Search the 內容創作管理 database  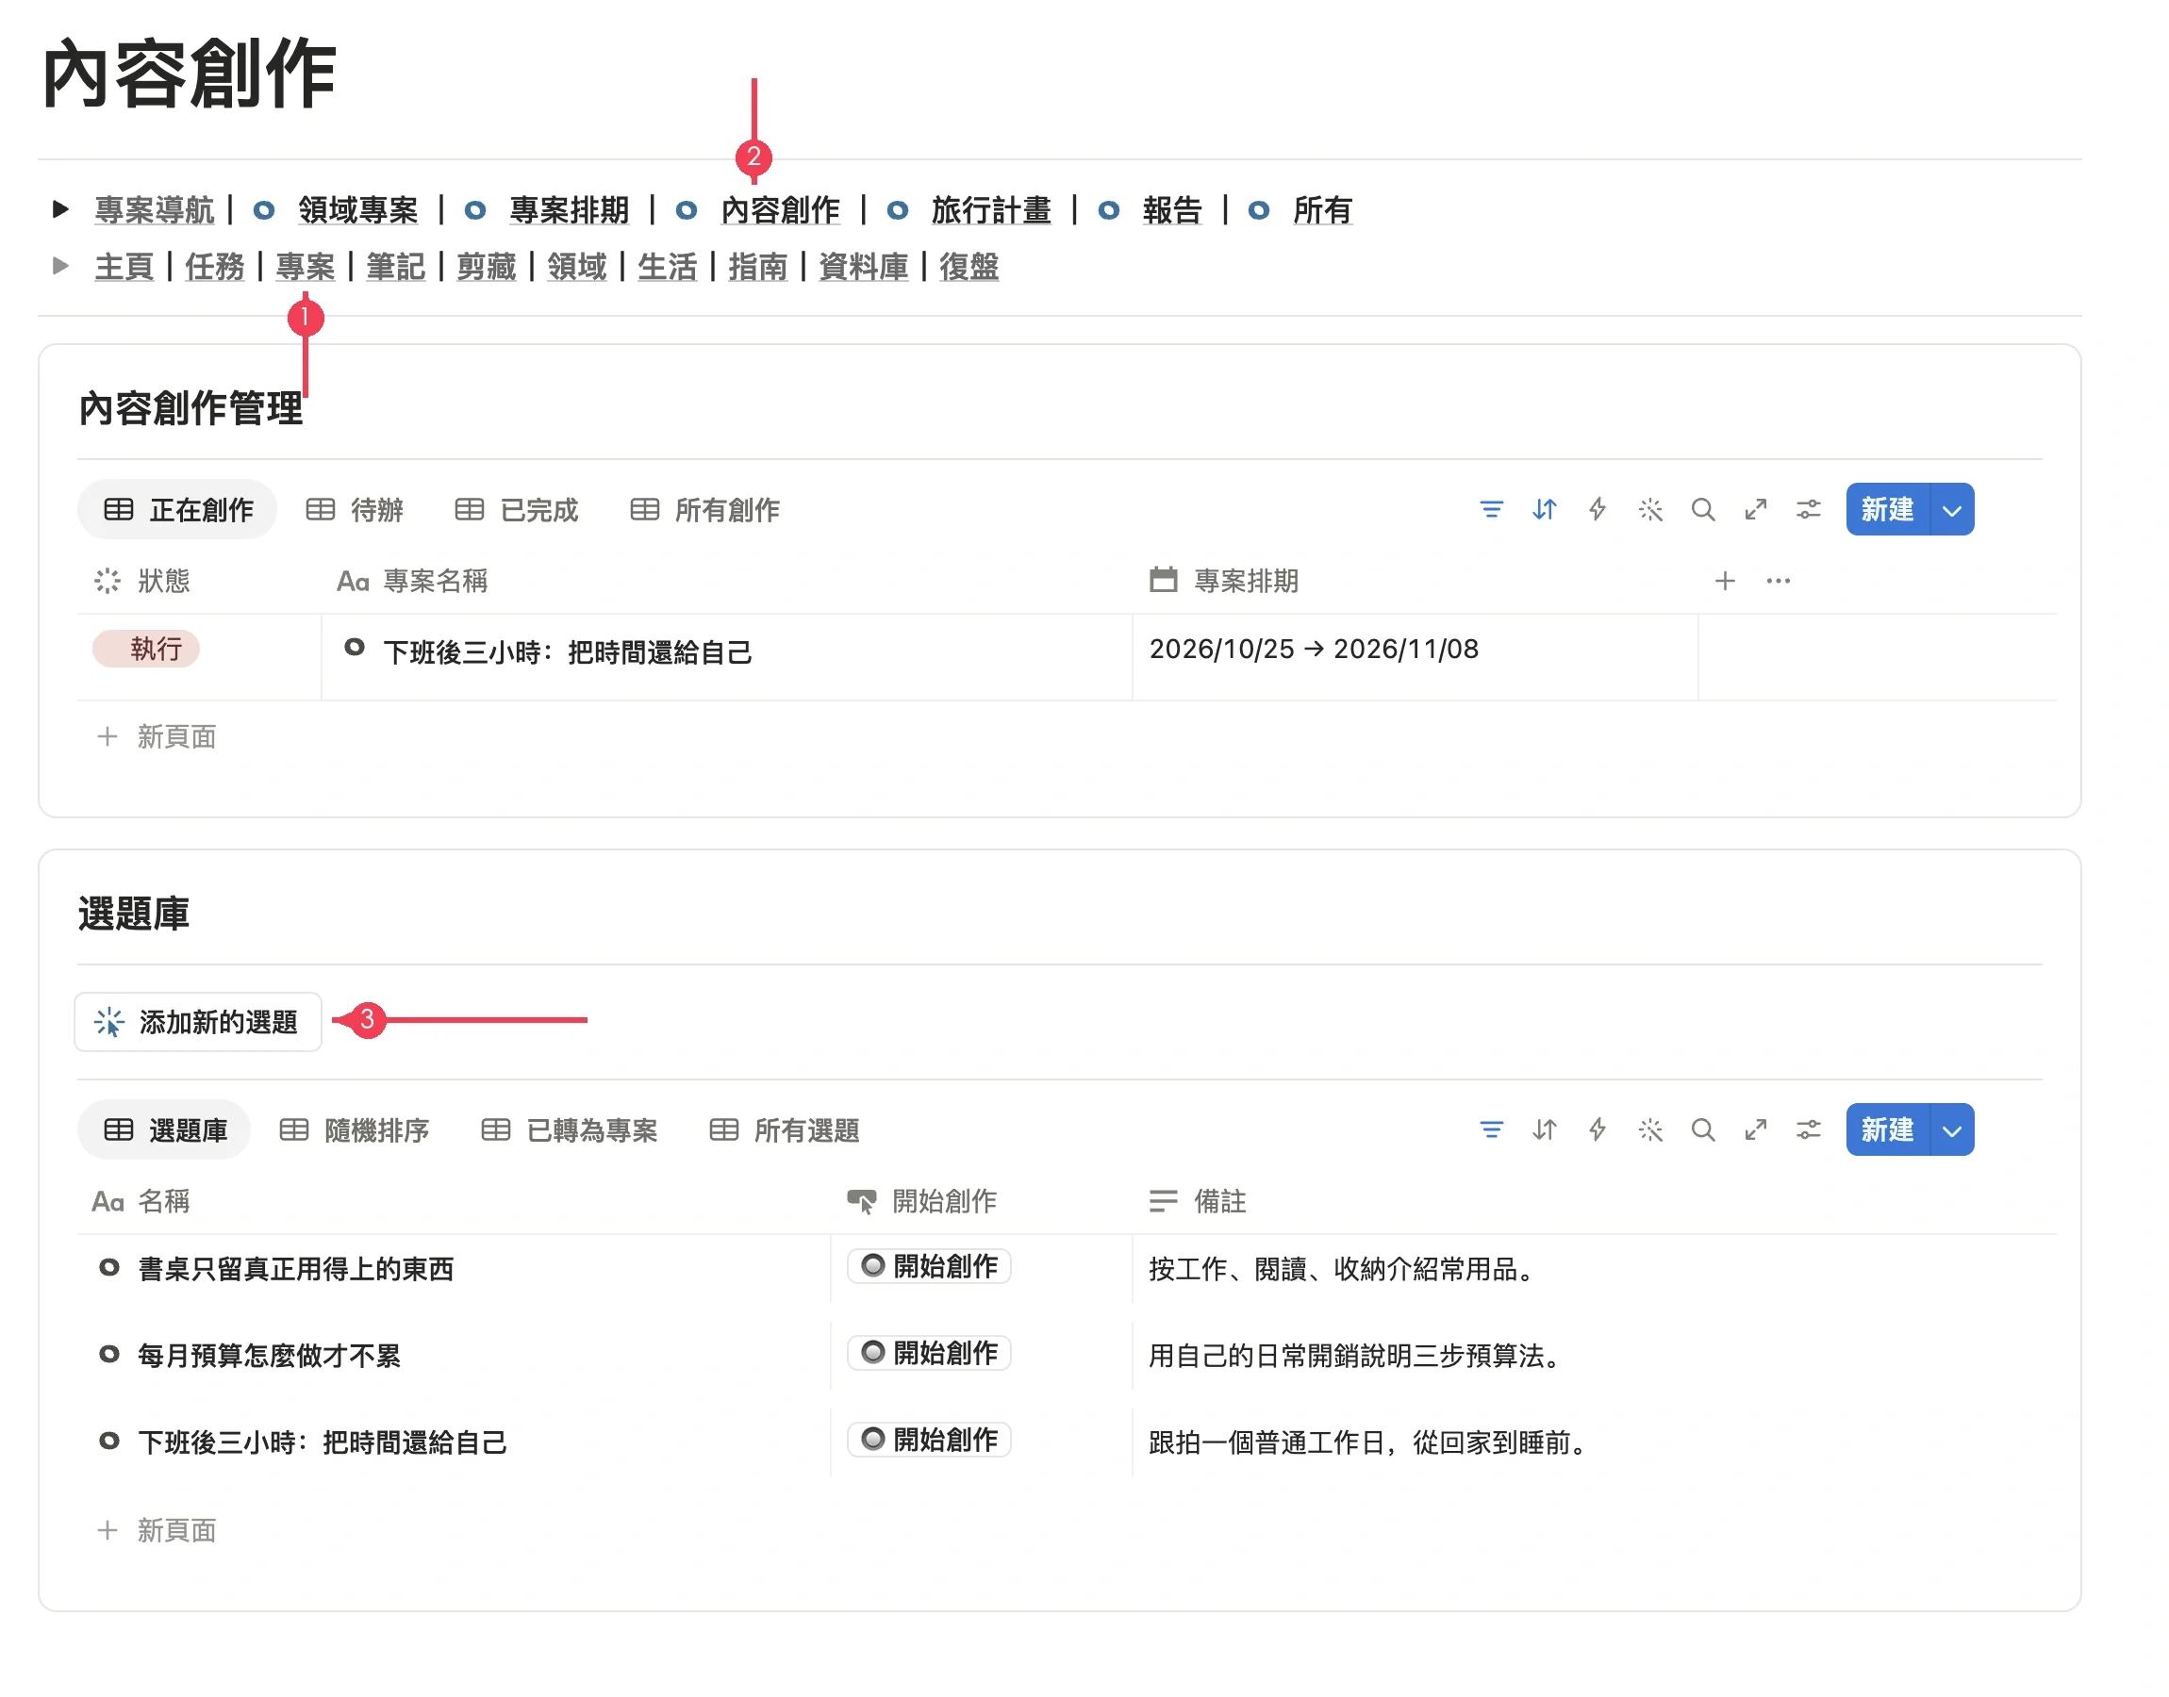point(1703,510)
